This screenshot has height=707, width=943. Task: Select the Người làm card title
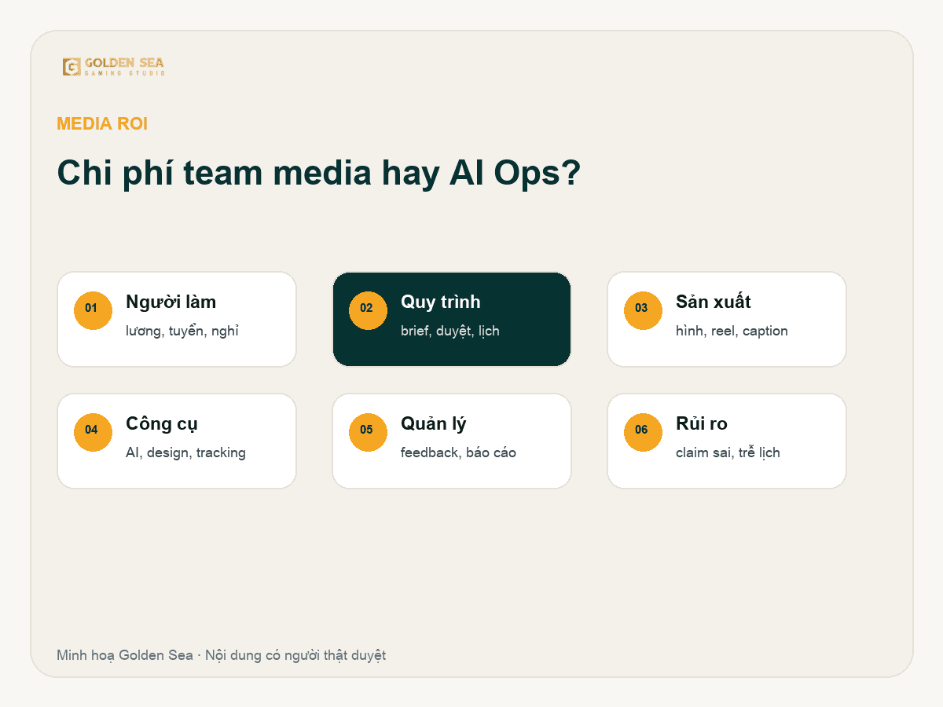pyautogui.click(x=171, y=302)
